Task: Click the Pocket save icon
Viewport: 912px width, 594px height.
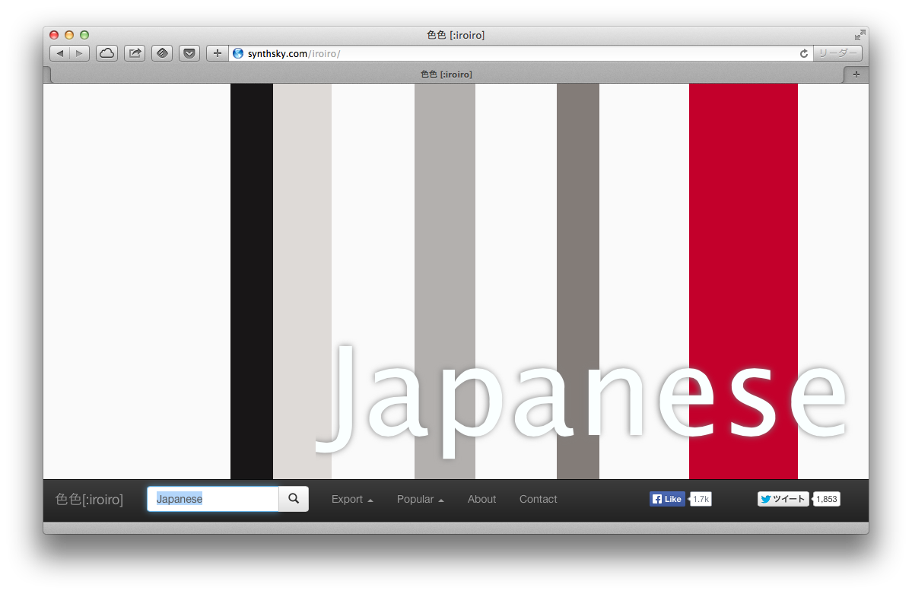Action: pos(189,53)
